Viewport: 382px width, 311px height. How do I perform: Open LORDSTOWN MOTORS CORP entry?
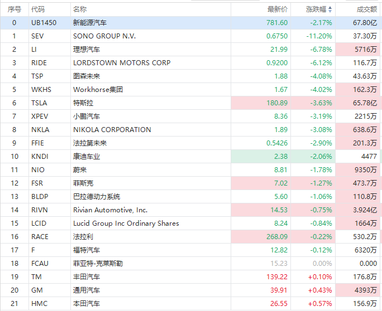[122, 63]
